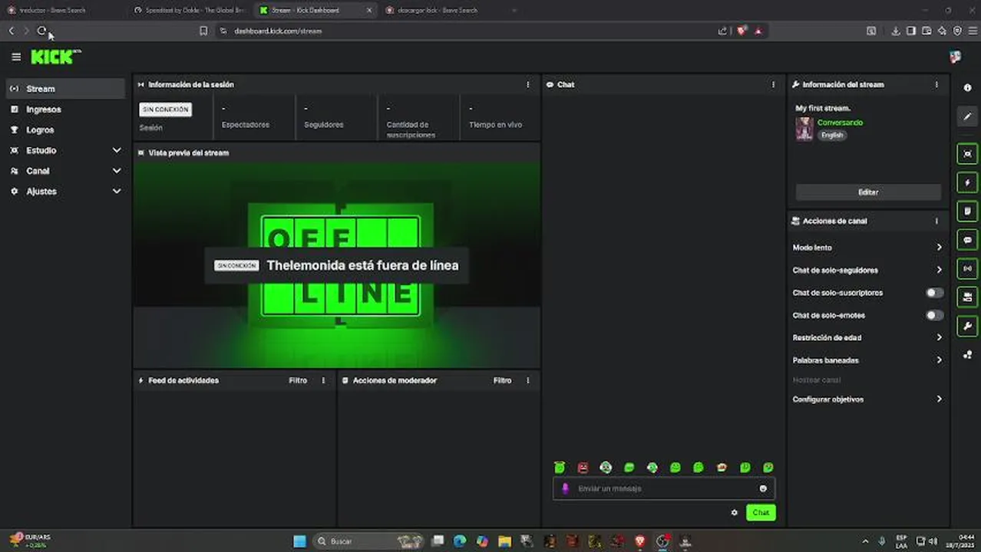Switch to descargar kick Brave Search tab
The height and width of the screenshot is (552, 981).
(441, 10)
